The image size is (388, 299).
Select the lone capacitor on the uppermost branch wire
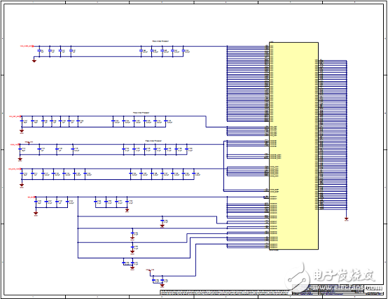[x=162, y=221]
